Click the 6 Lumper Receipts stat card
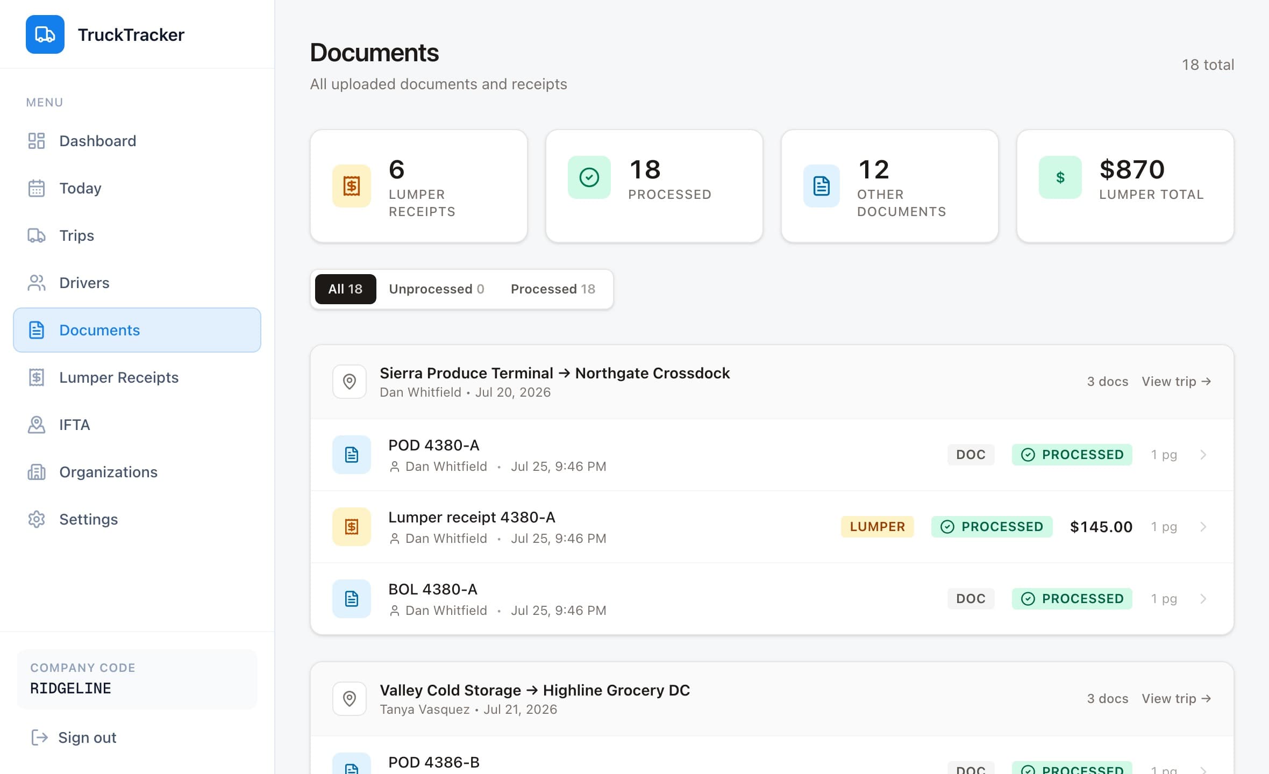1269x774 pixels. pyautogui.click(x=419, y=186)
